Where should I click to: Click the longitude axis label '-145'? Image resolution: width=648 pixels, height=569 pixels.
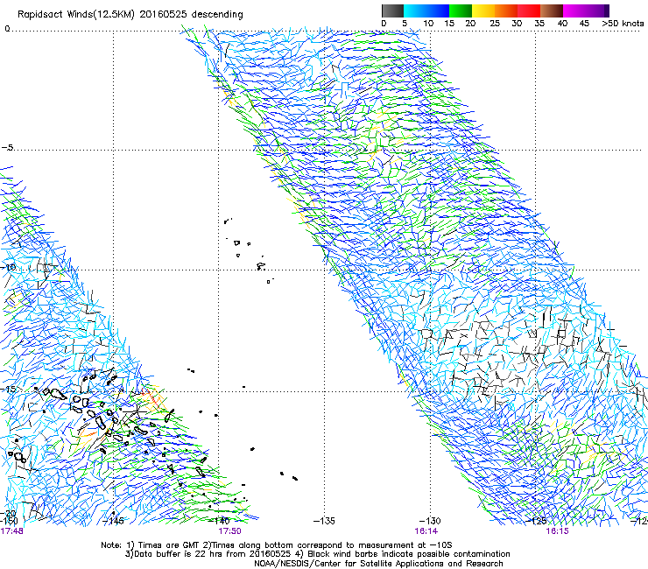coord(113,521)
